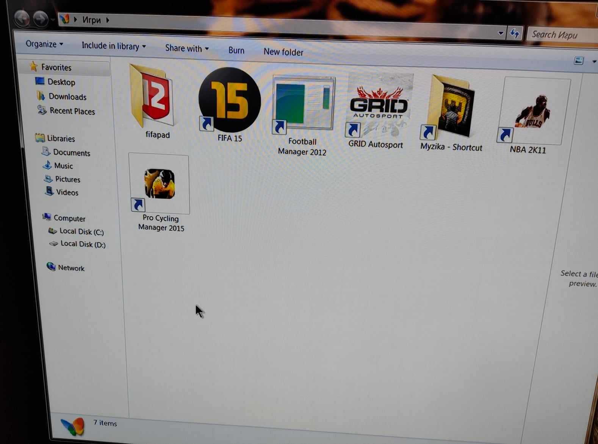This screenshot has width=598, height=444.
Task: Select the Pictures label under Libraries
Action: pyautogui.click(x=67, y=179)
